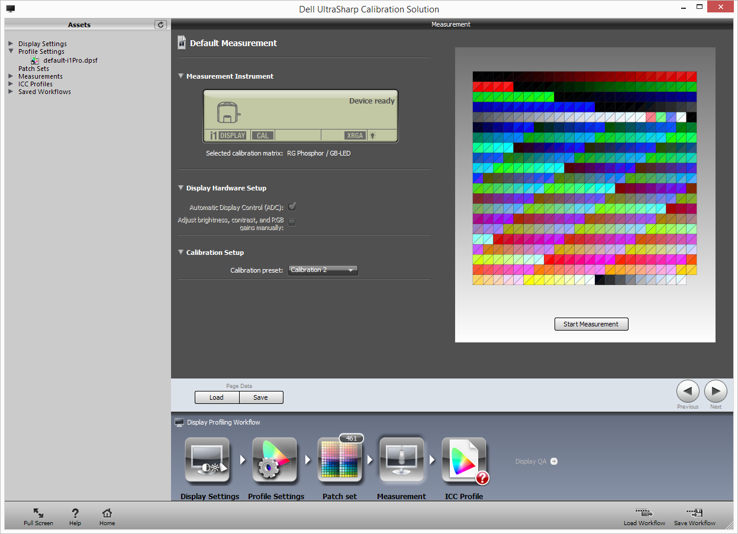
Task: Open the Profile Settings workflow step
Action: (275, 459)
